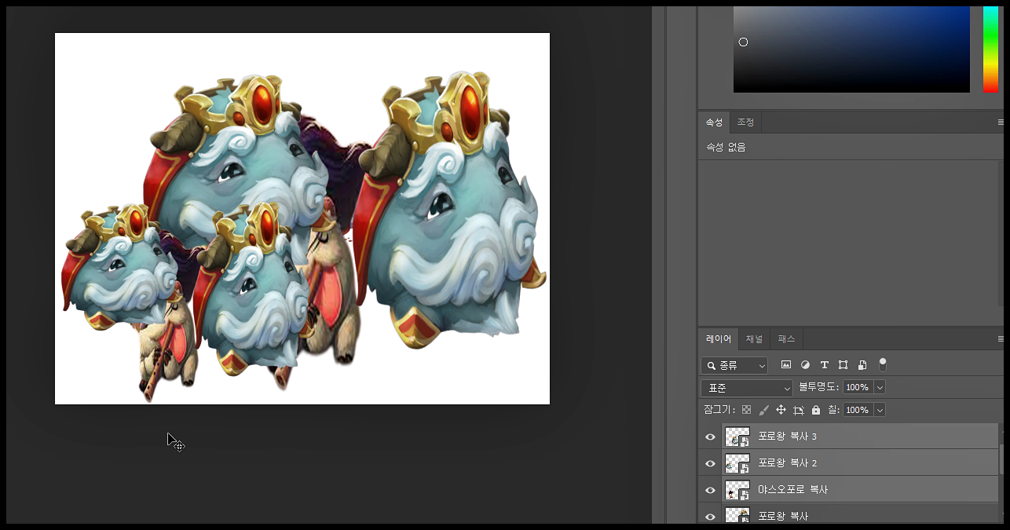1010x530 pixels.
Task: Open the properties panel menu icon
Action: coord(1001,122)
